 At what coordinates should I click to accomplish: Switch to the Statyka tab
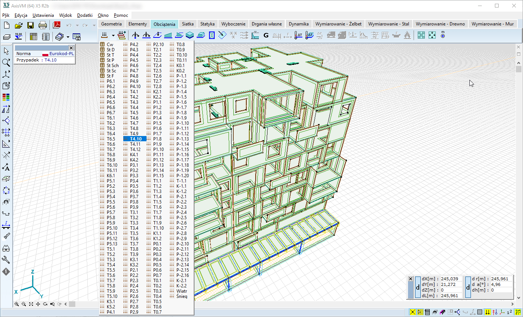[207, 24]
